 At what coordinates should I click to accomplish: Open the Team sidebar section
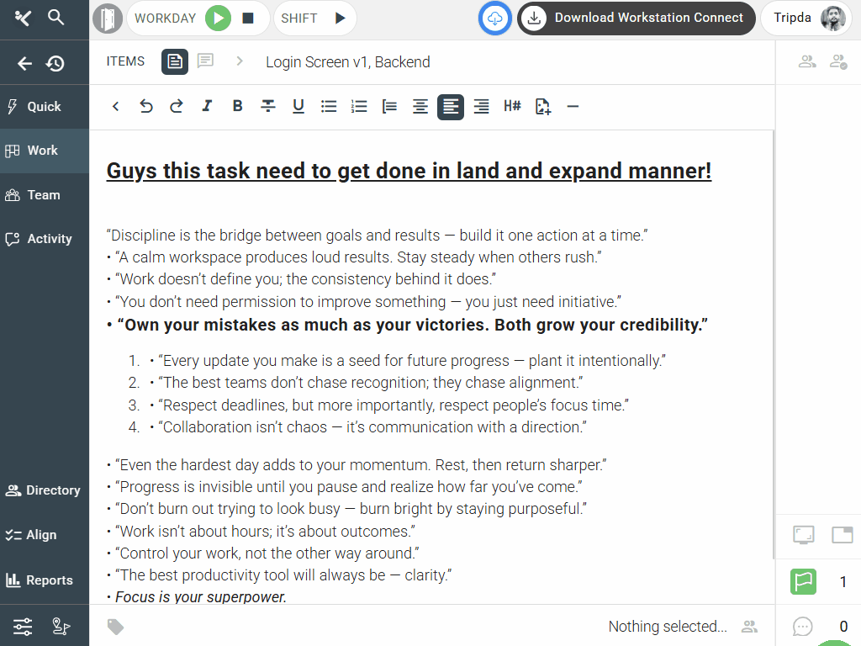pyautogui.click(x=44, y=195)
